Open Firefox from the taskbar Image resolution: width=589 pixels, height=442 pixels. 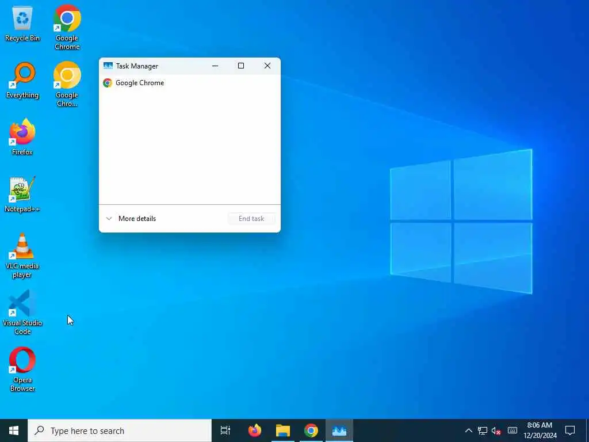[255, 430]
